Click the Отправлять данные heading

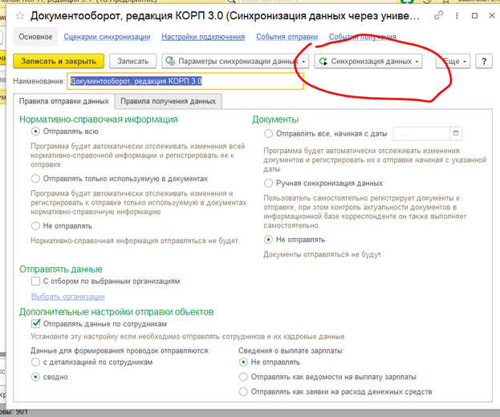pos(61,269)
